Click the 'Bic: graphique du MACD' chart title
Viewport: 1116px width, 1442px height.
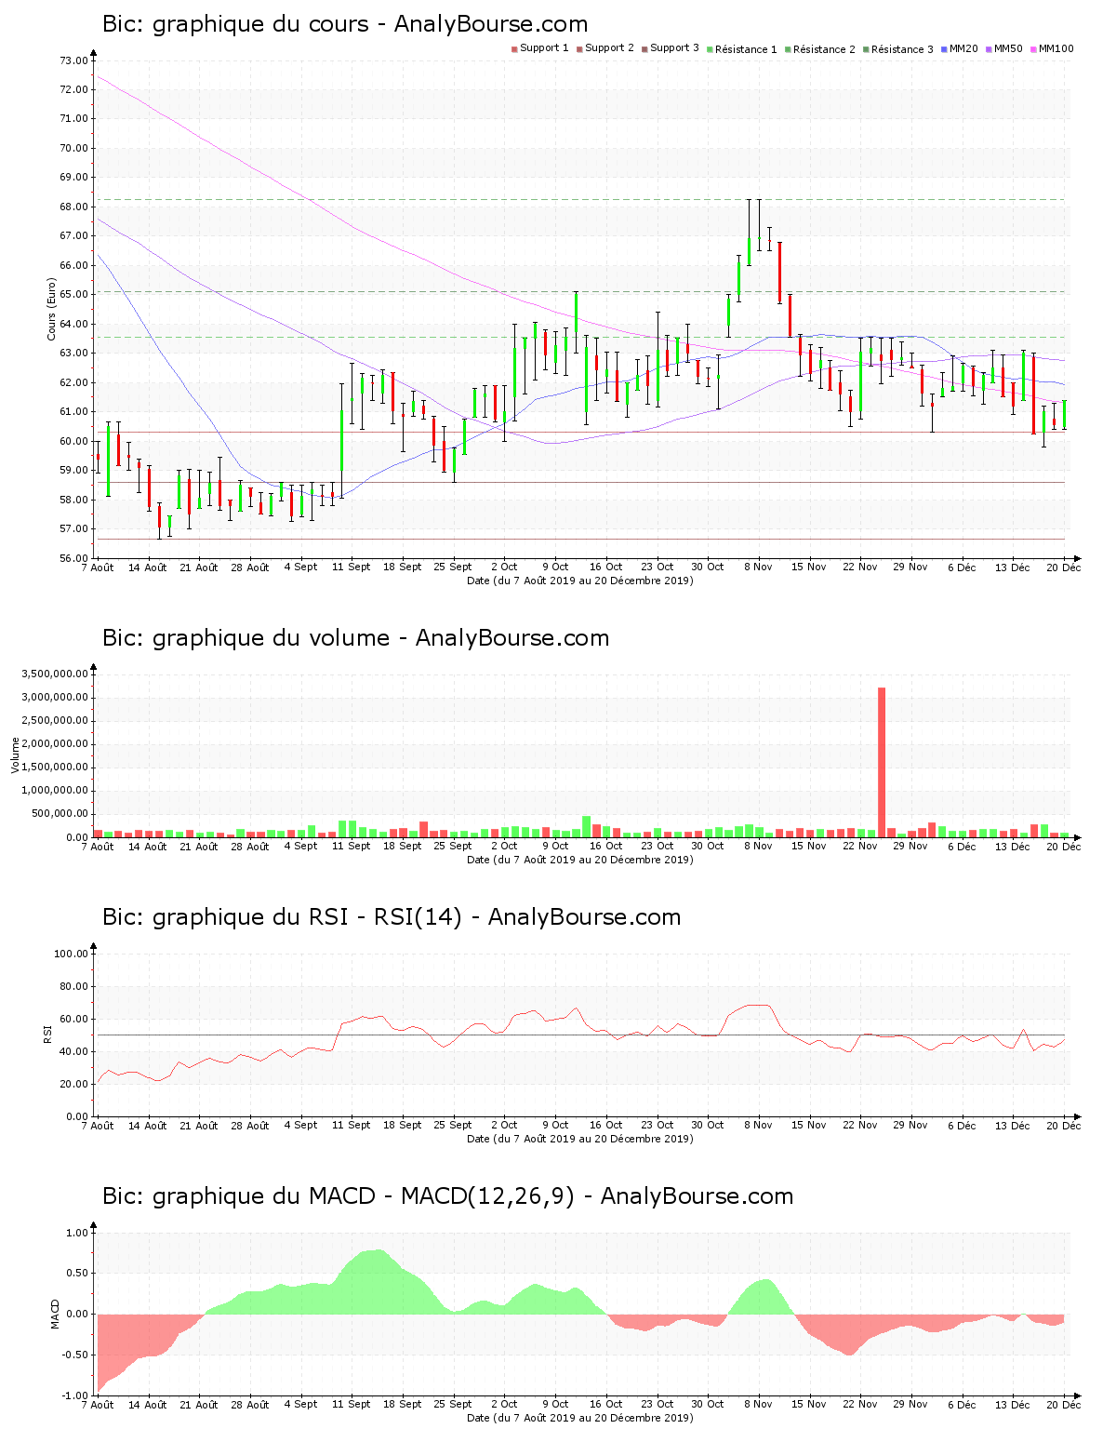(447, 1196)
